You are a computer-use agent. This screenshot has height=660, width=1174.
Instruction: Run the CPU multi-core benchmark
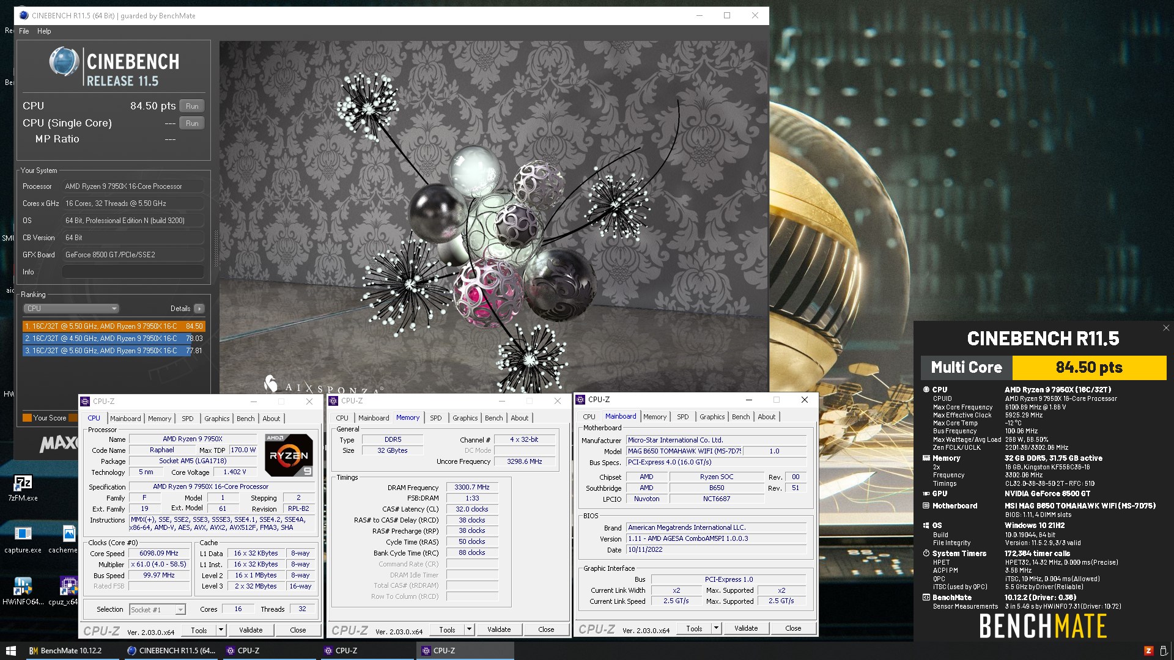click(192, 106)
